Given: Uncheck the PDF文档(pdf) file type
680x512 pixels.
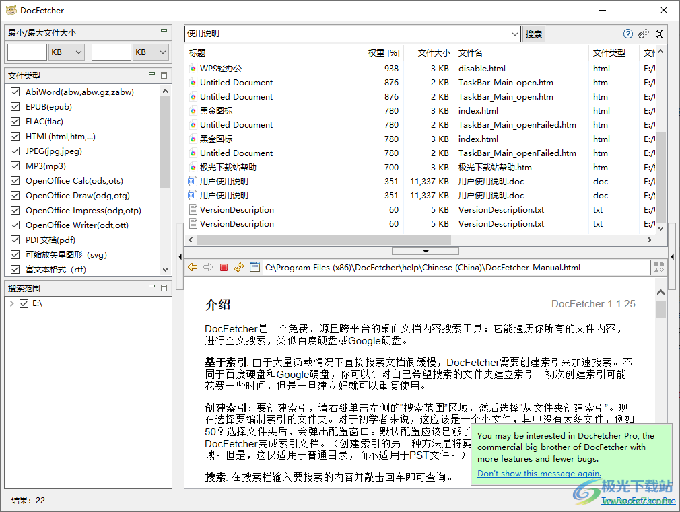Looking at the screenshot, I should click(15, 240).
